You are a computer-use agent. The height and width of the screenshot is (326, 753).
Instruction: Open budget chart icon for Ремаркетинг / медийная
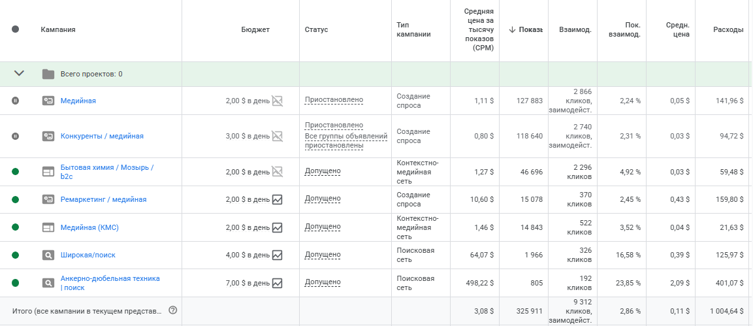(277, 199)
